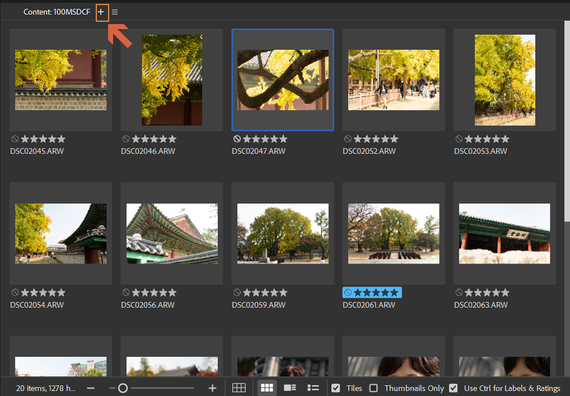This screenshot has height=396, width=570.
Task: Click the larger thumbnail size plus button
Action: (x=212, y=388)
